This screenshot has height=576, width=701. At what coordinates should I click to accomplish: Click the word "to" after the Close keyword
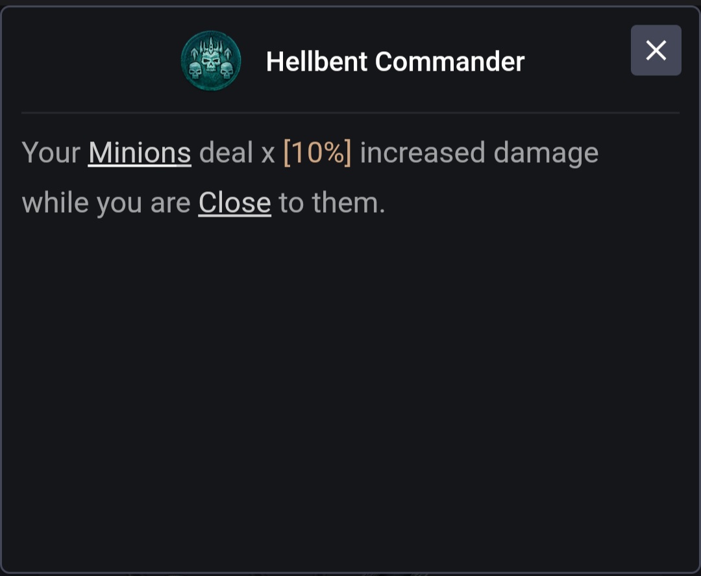coord(291,203)
